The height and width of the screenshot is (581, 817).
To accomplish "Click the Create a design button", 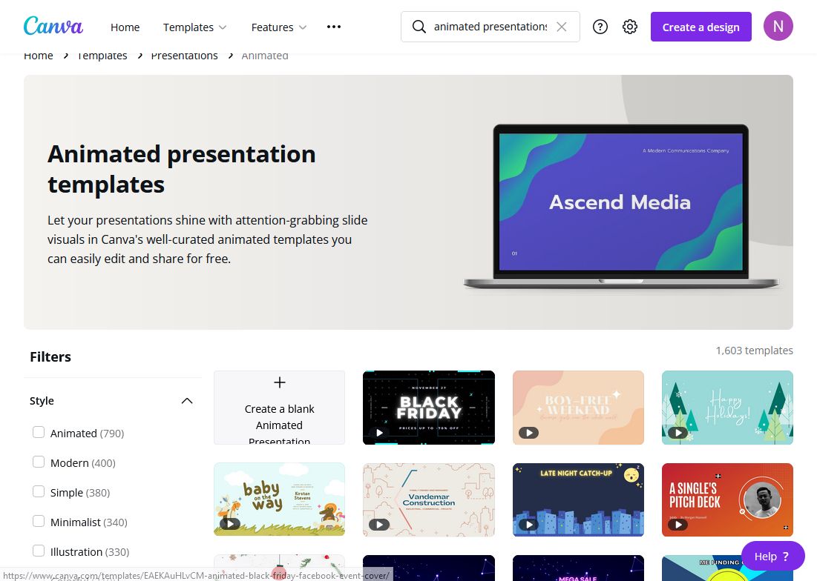I will 700,27.
